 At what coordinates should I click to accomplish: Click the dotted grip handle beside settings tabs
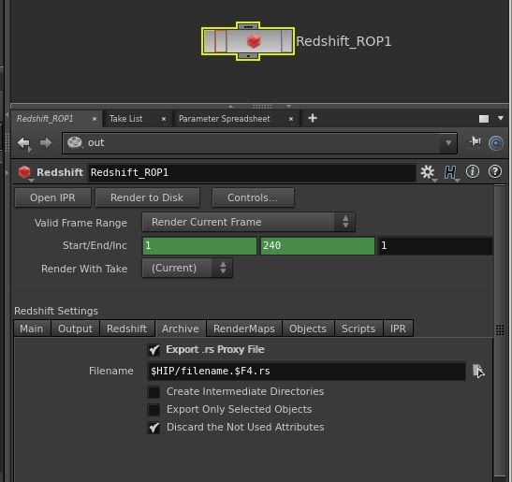coord(500,329)
